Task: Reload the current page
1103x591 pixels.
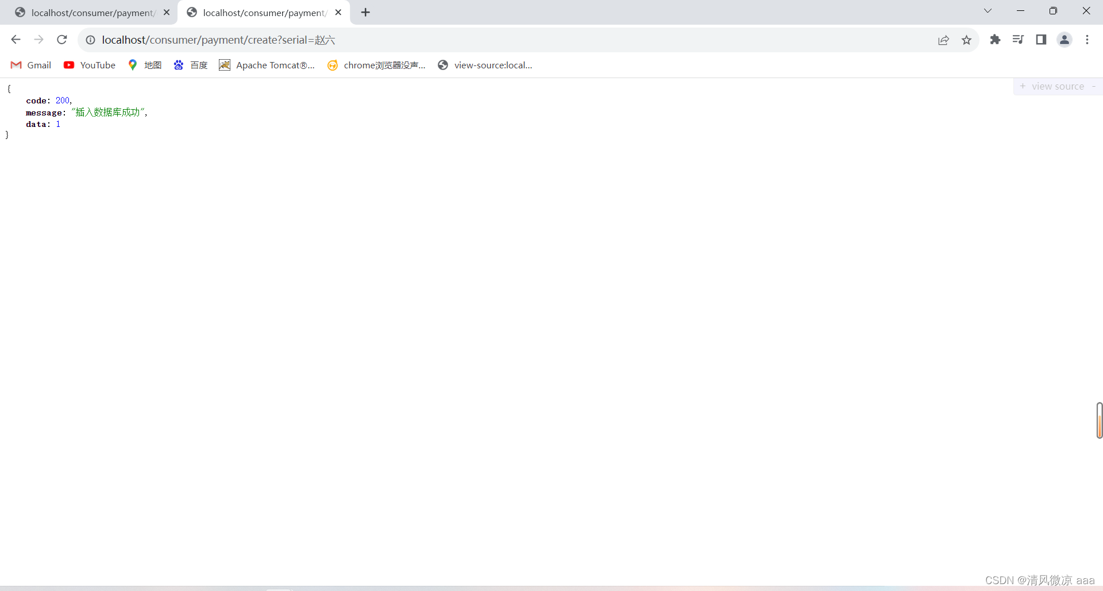Action: click(x=62, y=40)
